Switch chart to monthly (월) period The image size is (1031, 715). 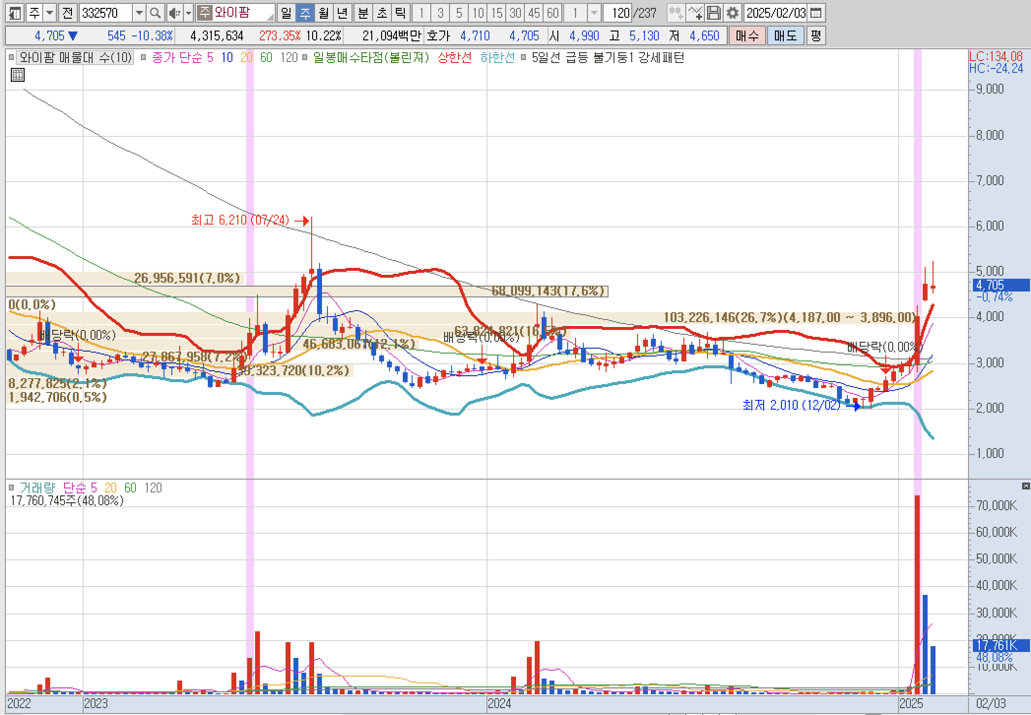[323, 13]
